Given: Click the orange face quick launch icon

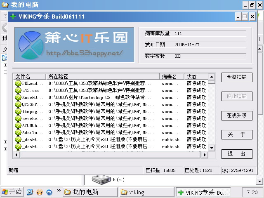Looking at the screenshot, I should pyautogui.click(x=40, y=192).
